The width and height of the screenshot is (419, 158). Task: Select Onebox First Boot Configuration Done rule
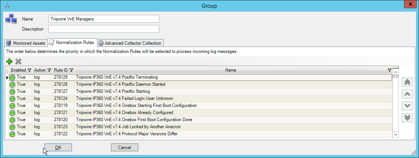click(x=134, y=120)
